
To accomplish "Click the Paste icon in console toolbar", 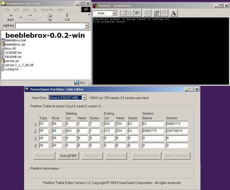I will [137, 13].
